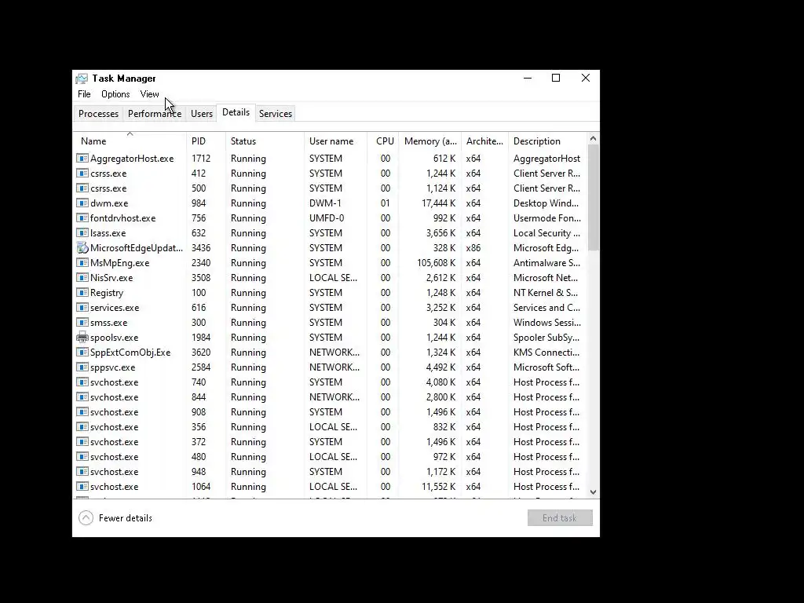Click the Registry process icon
This screenshot has height=603, width=804.
(x=82, y=292)
